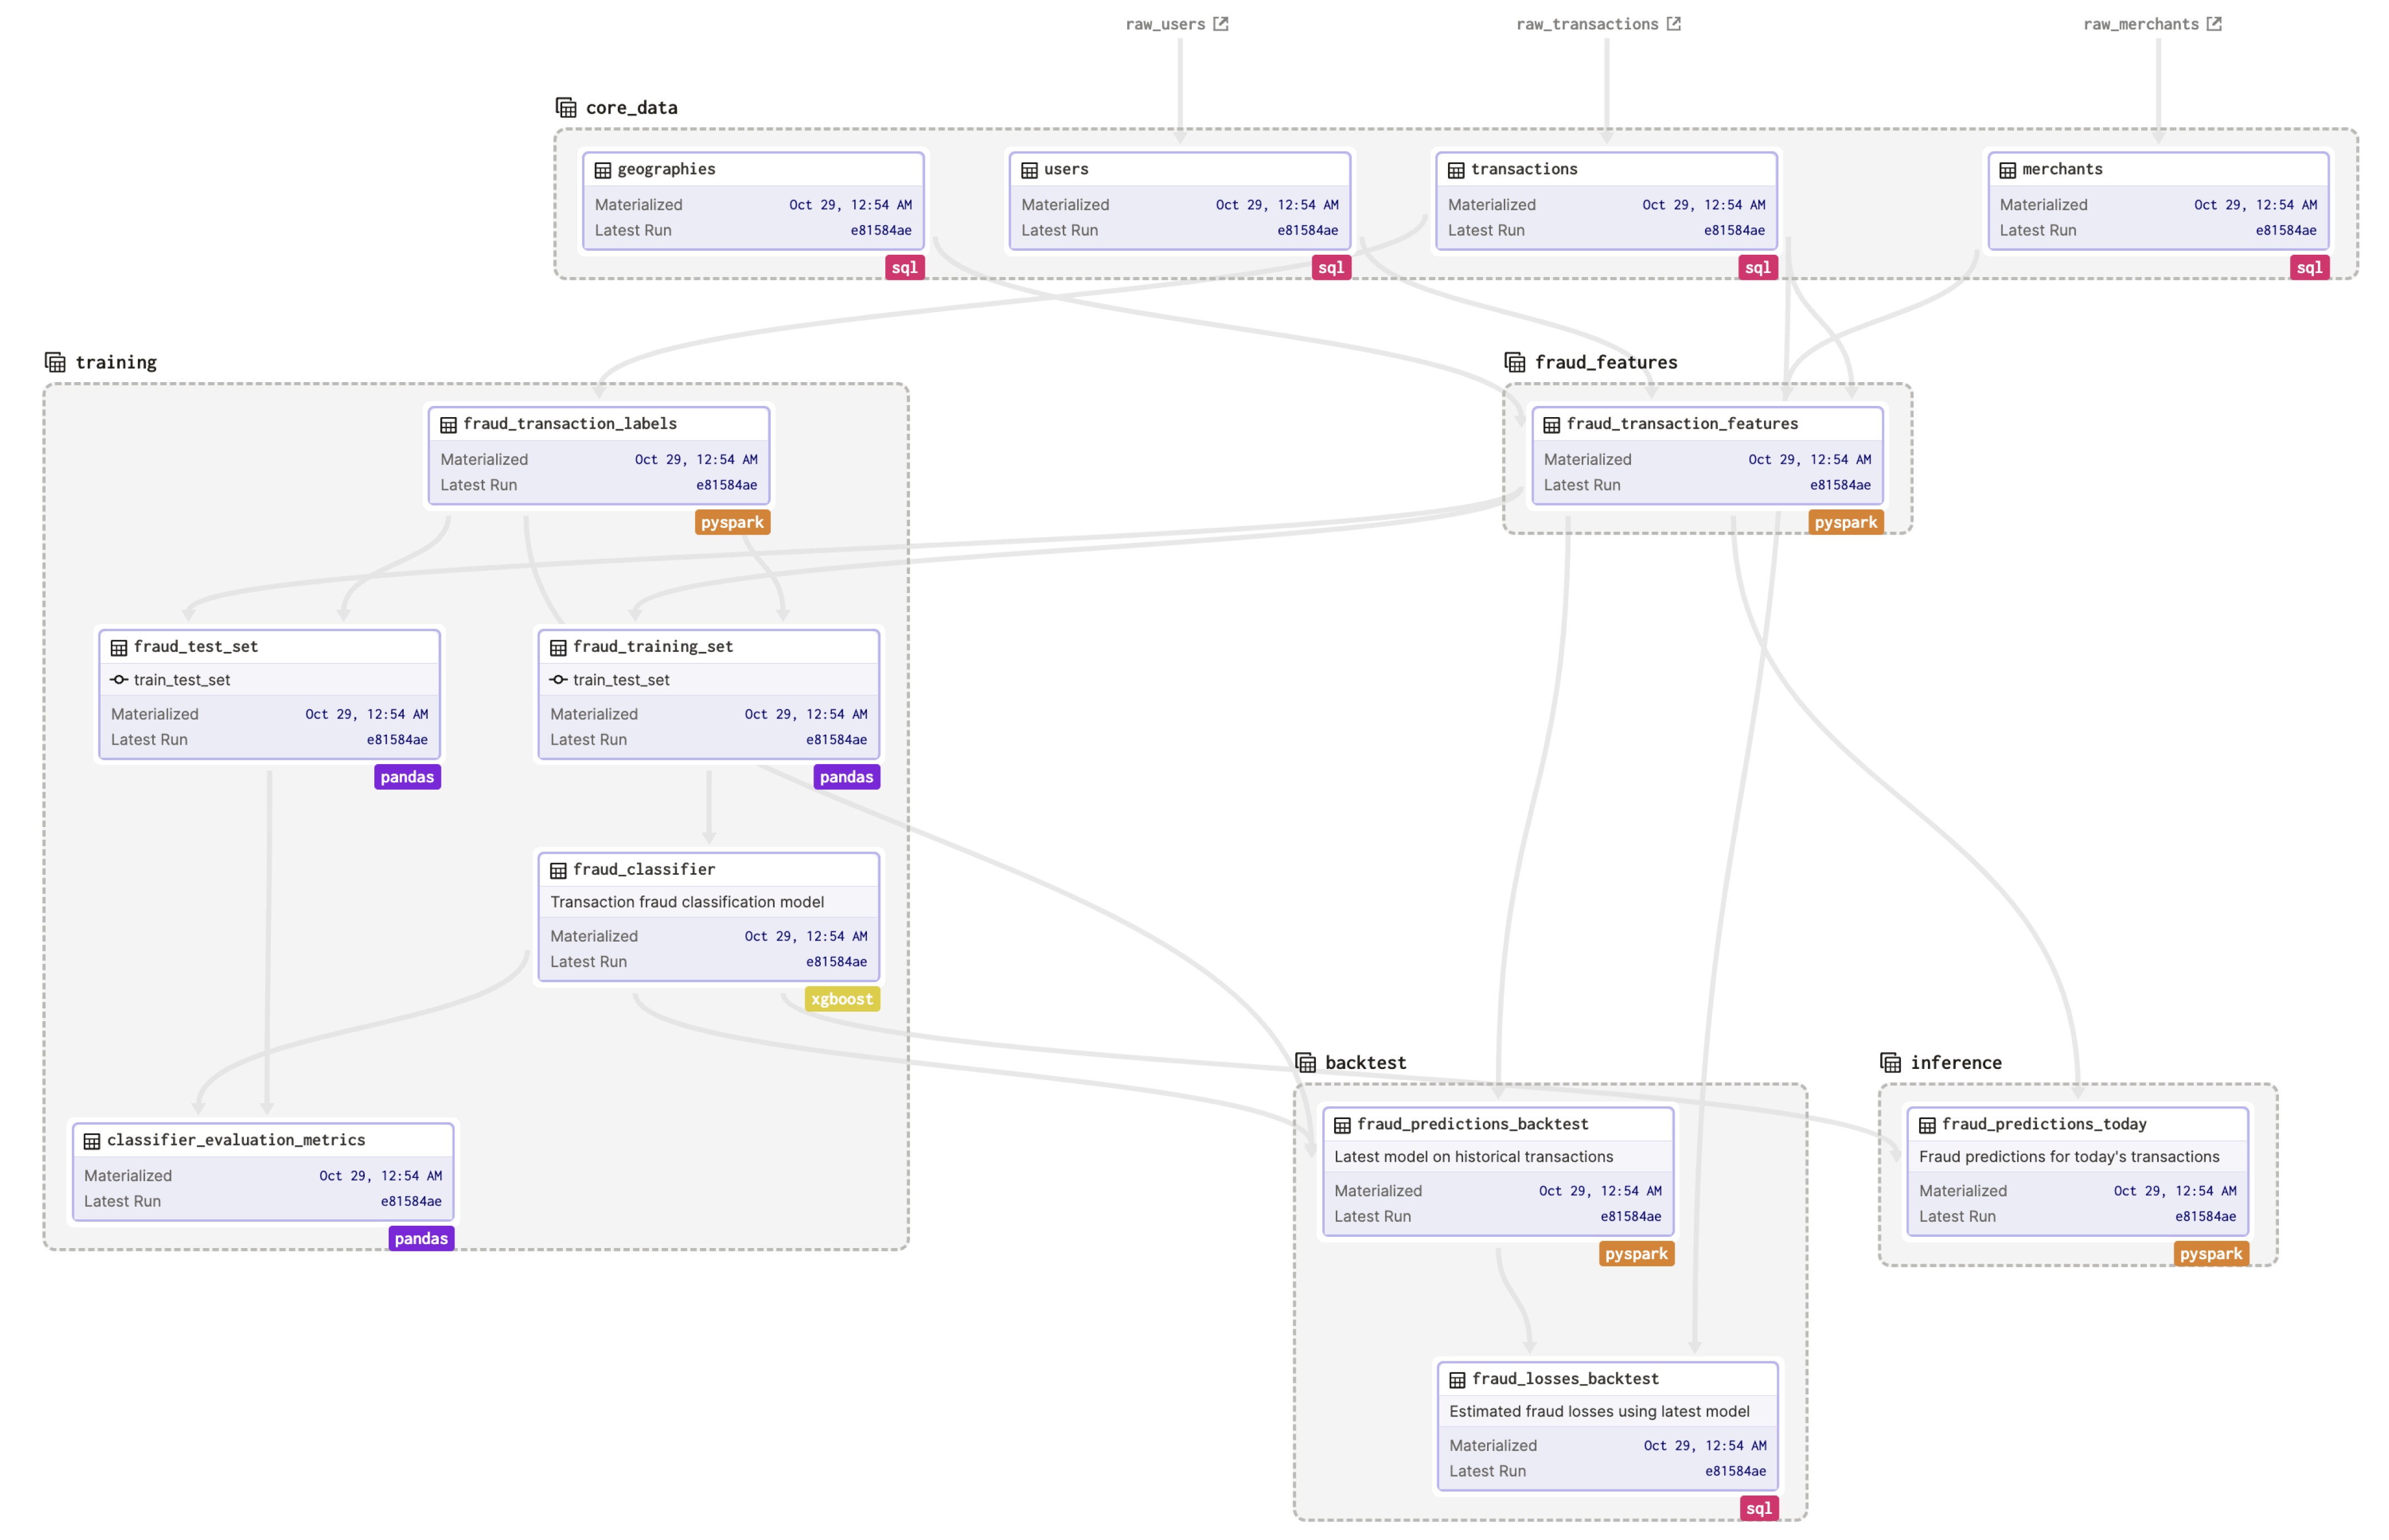The height and width of the screenshot is (1540, 2389).
Task: Click the fraud_predictions_backtest table icon
Action: (1342, 1125)
